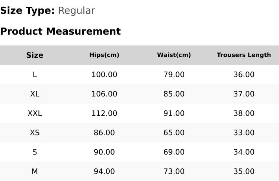Select the XL size row label

pyautogui.click(x=35, y=94)
